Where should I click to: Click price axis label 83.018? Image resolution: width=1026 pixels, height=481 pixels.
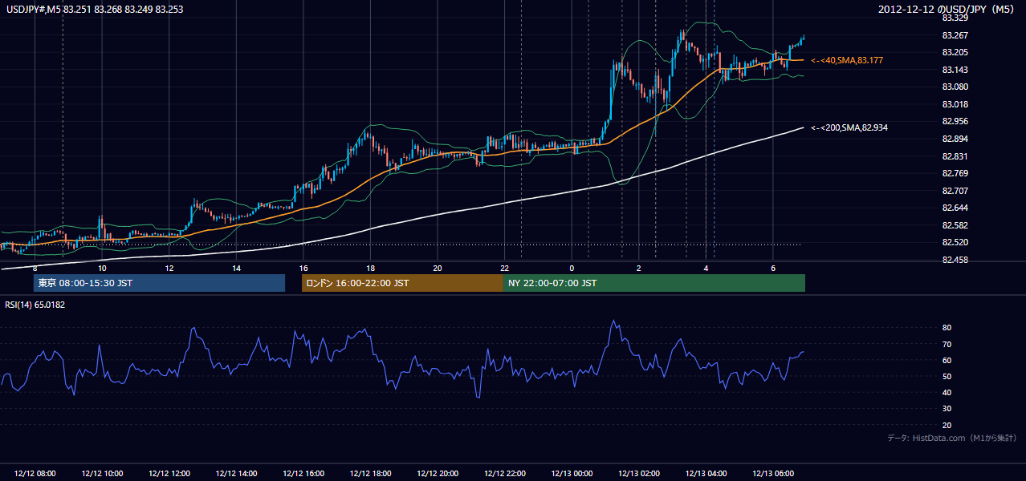point(954,104)
